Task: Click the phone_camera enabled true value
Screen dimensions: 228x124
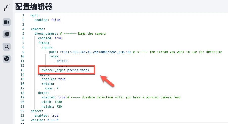Action: (58, 38)
